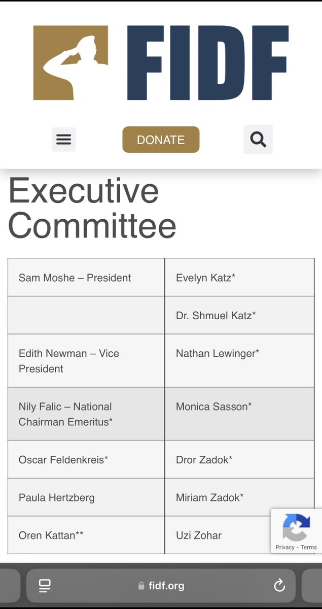This screenshot has width=322, height=609.
Task: Click the reCAPTCHA badge logo
Action: 296,527
